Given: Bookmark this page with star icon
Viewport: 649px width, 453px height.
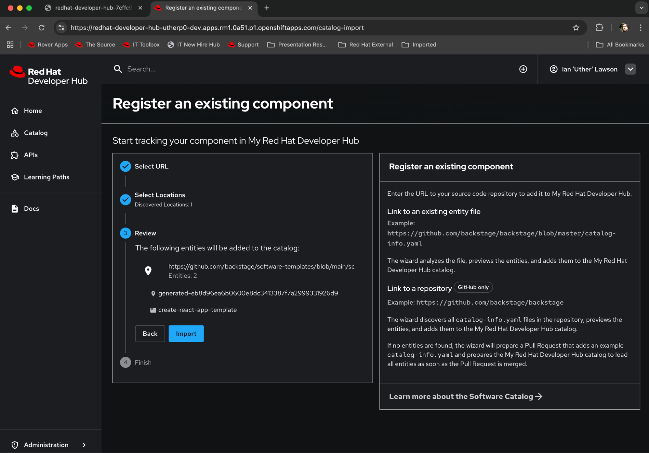Looking at the screenshot, I should (576, 28).
